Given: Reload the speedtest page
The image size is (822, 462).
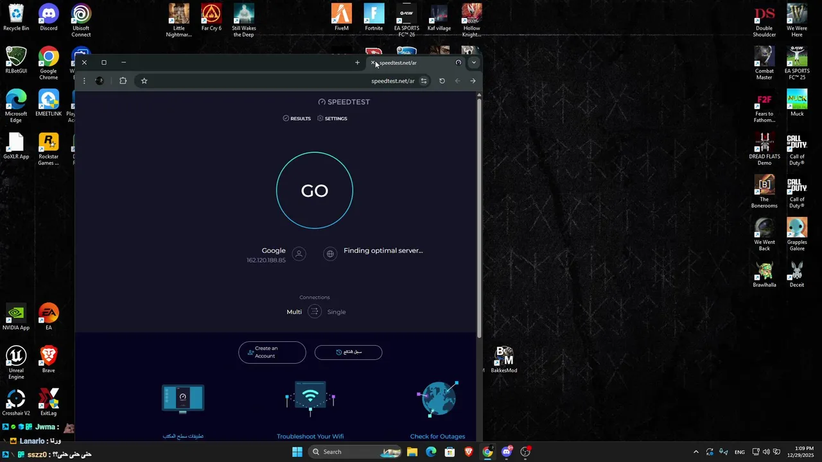Looking at the screenshot, I should 442,81.
